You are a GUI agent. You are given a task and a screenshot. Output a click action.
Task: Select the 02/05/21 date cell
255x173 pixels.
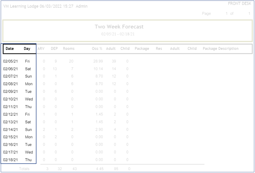(x=11, y=61)
